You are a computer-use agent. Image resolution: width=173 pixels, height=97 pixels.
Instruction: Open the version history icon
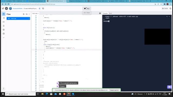coord(43,8)
